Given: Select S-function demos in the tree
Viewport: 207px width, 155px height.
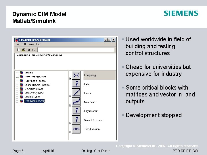Looking at the screenshot, I should click(x=34, y=89).
